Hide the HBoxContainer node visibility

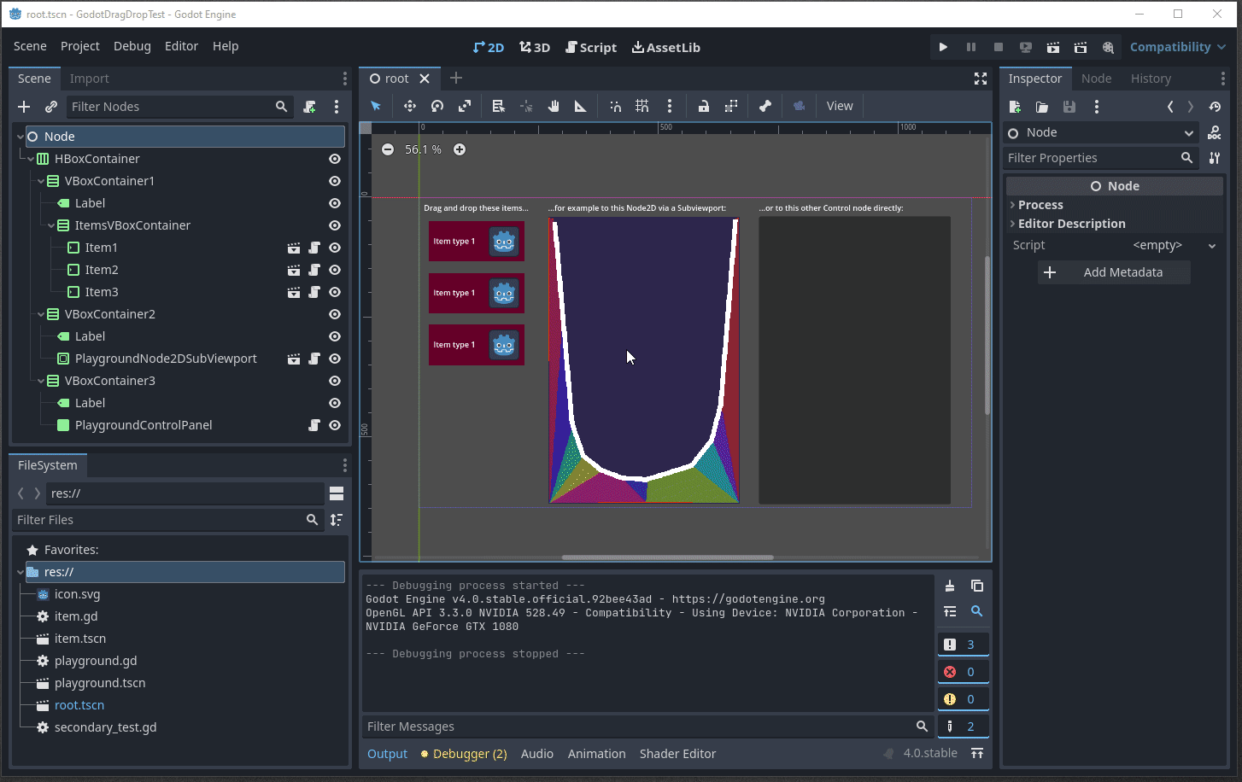click(335, 159)
